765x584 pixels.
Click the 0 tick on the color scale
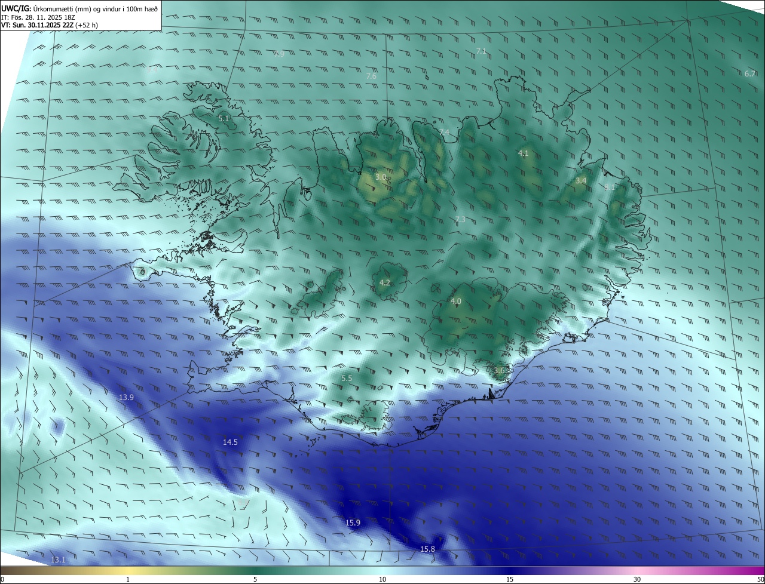2,580
